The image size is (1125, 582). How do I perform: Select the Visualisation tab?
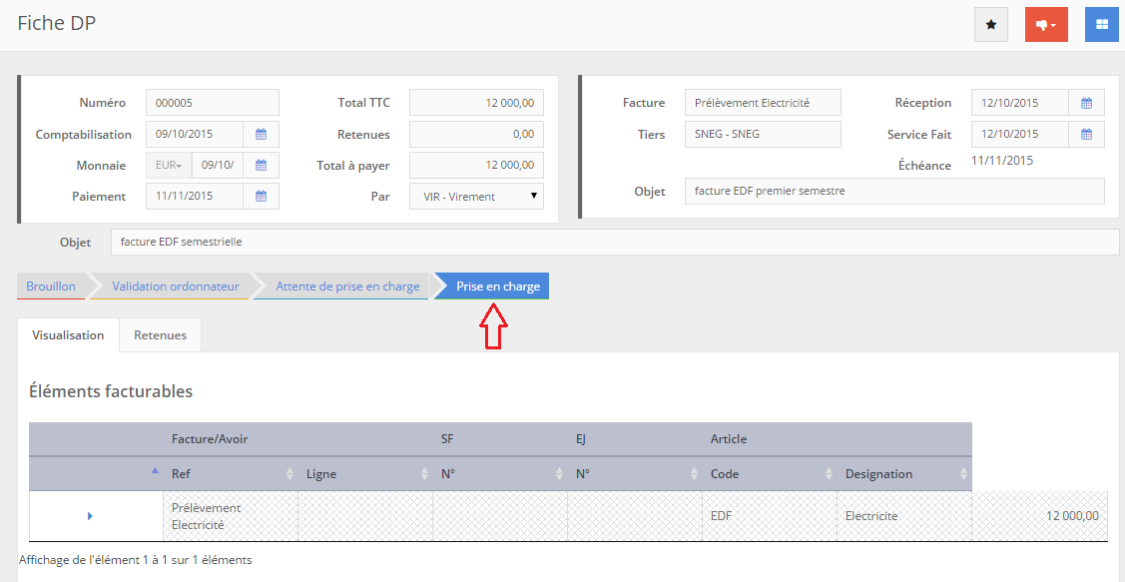(68, 335)
